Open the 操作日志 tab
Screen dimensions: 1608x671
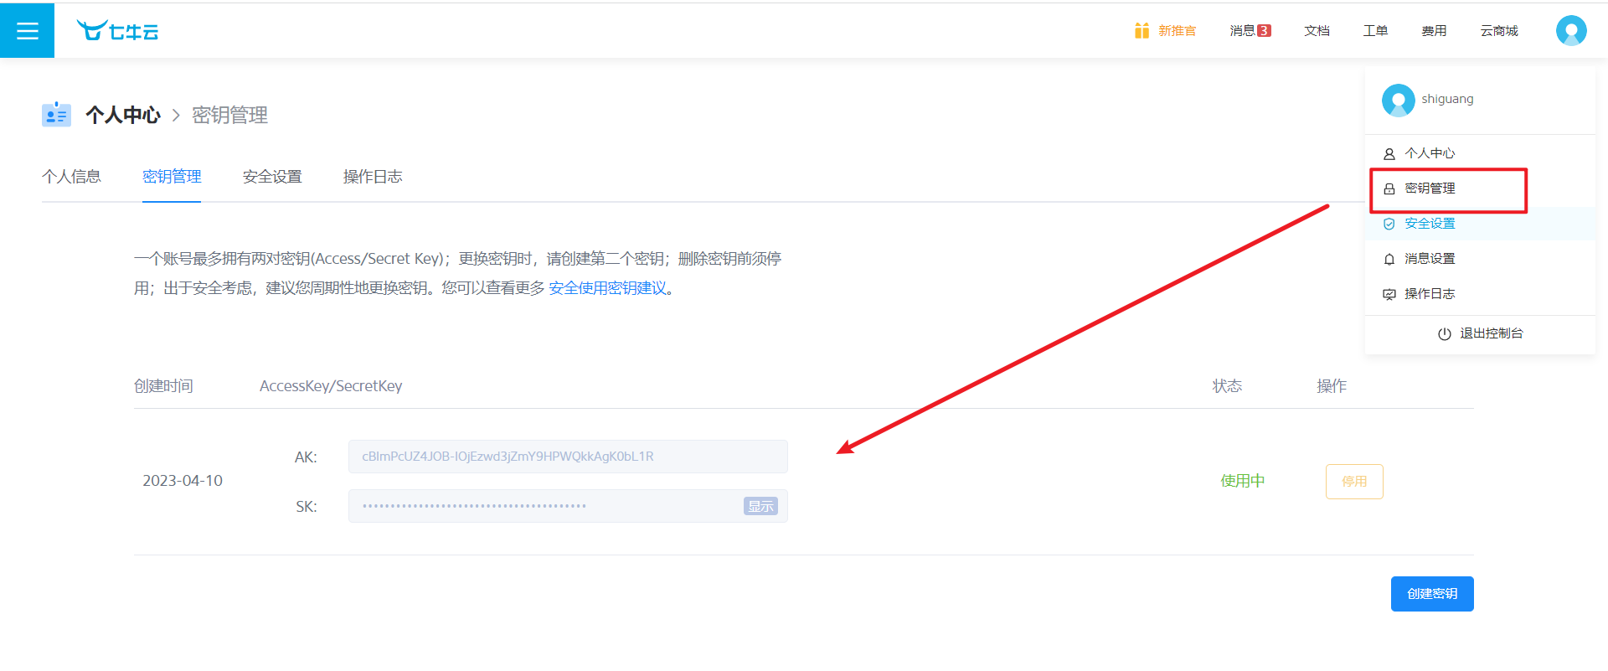[x=373, y=177]
